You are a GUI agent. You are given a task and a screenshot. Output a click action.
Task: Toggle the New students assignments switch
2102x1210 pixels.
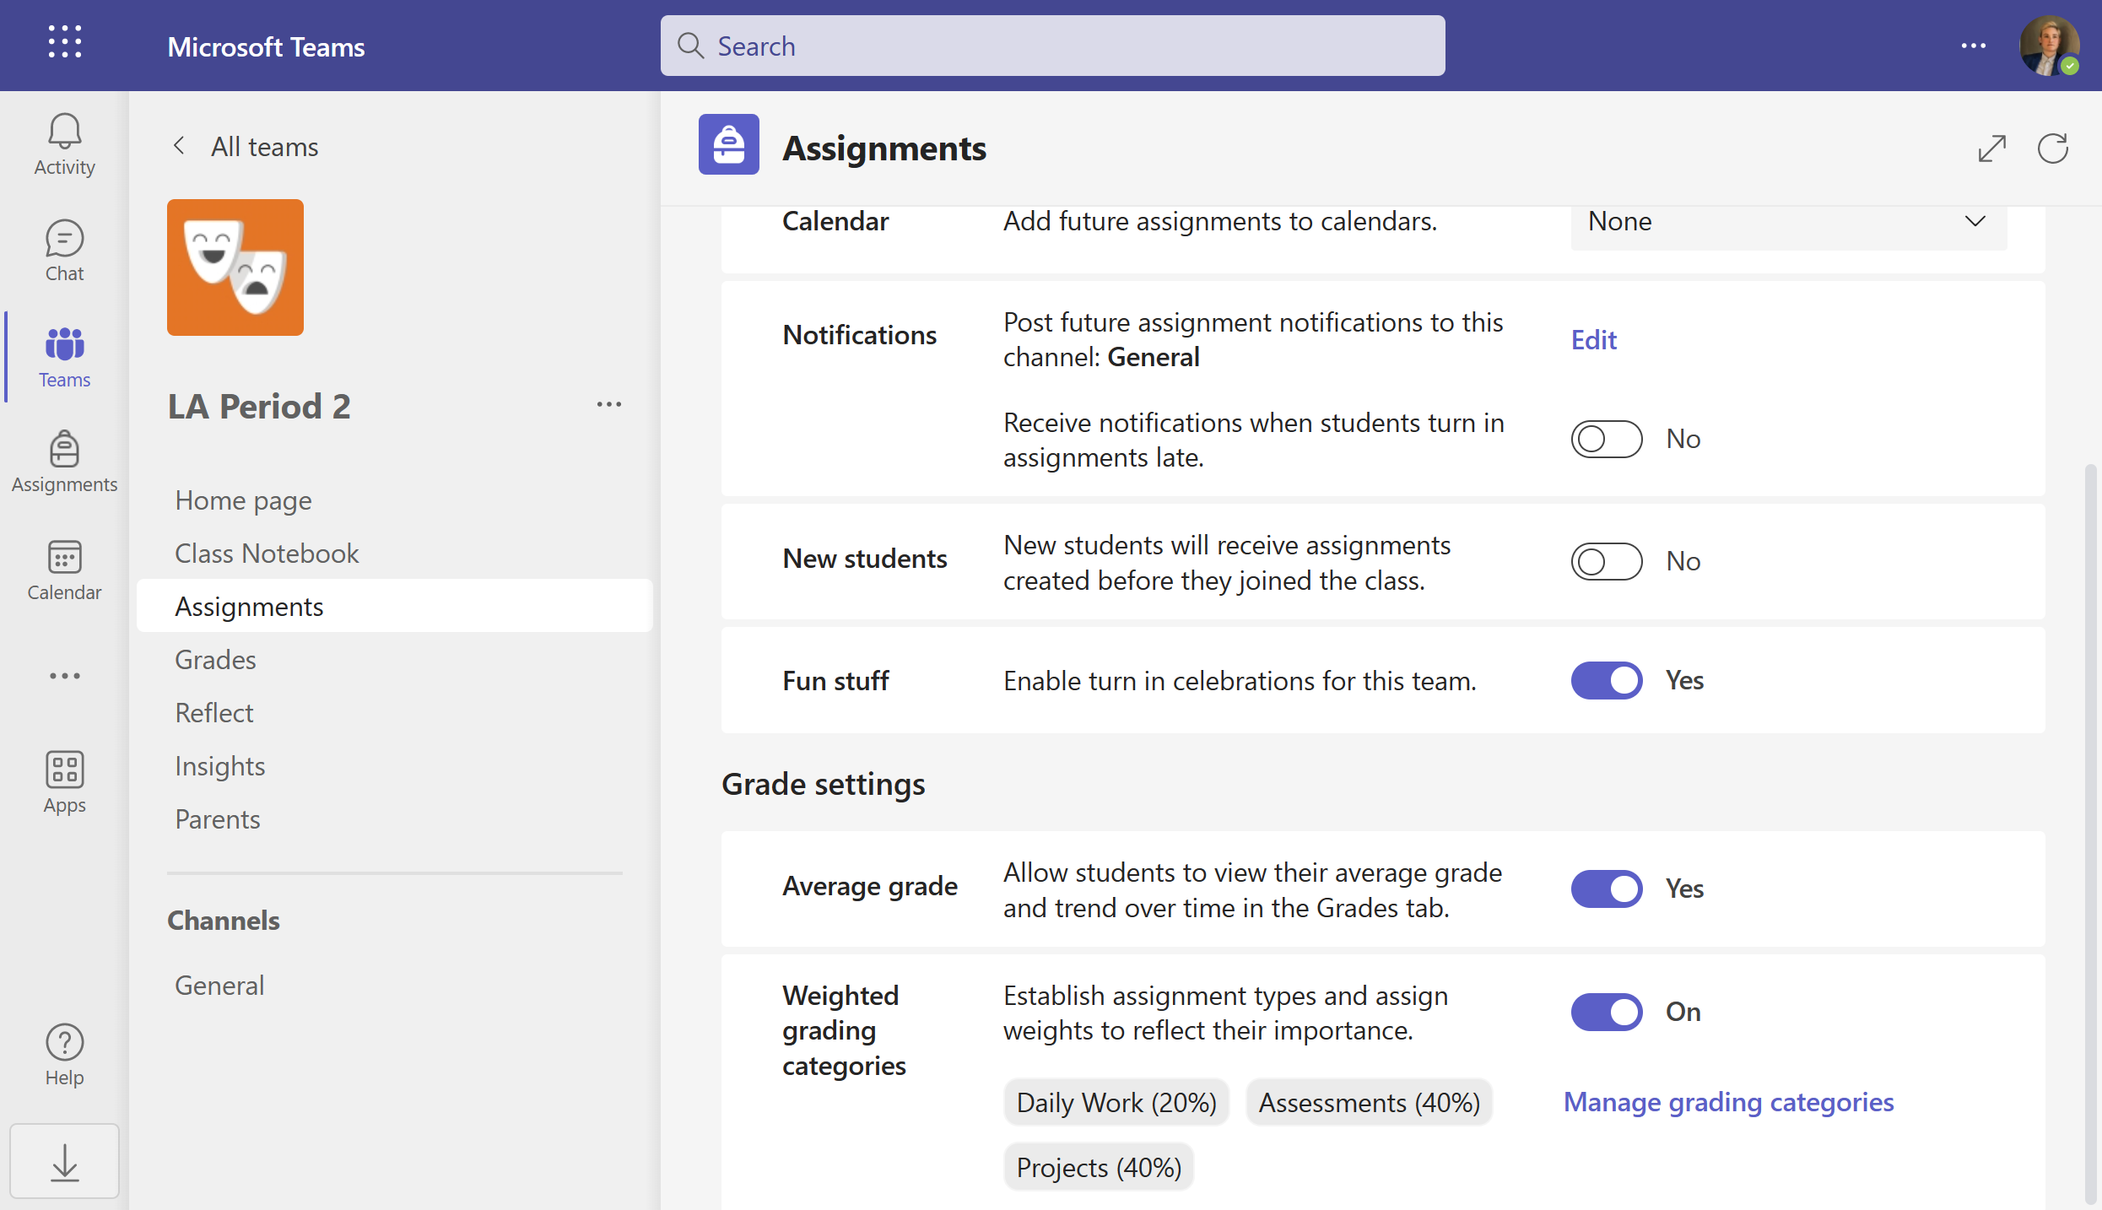pos(1606,561)
